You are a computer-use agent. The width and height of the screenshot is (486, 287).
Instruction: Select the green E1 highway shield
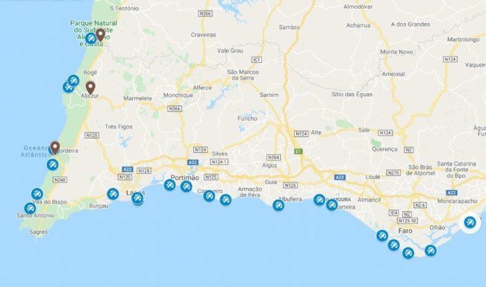tap(298, 152)
